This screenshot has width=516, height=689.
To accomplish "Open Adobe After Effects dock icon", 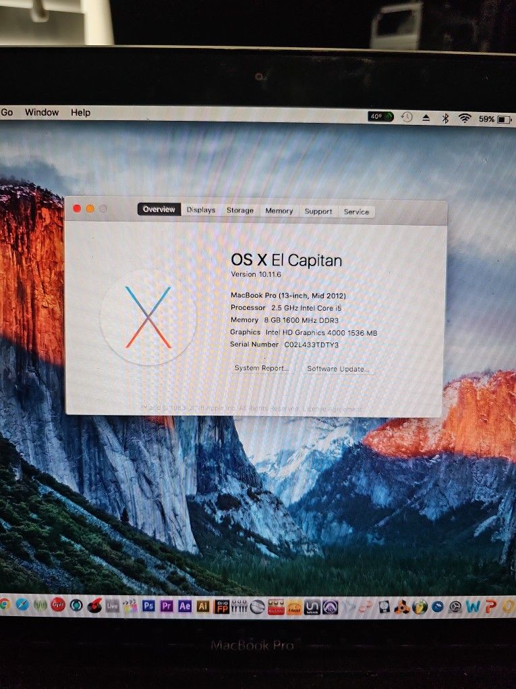I will point(185,606).
